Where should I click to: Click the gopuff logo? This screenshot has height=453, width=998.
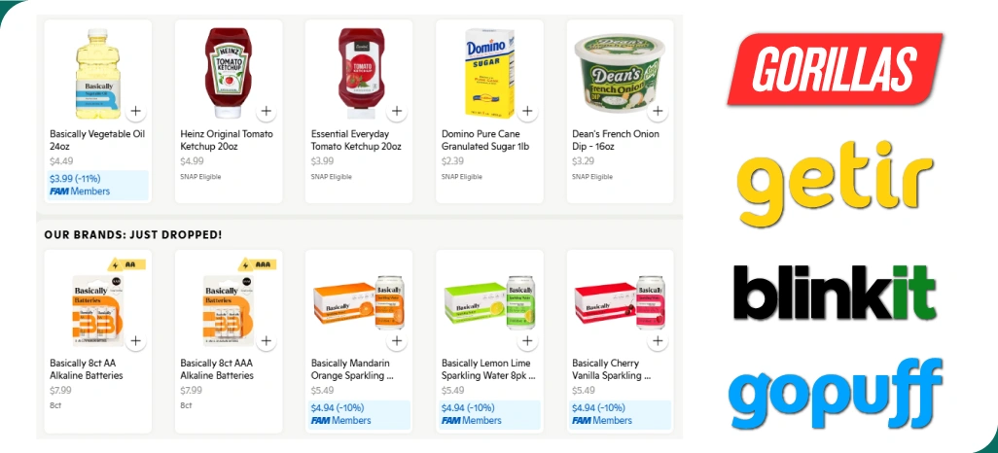[835, 394]
